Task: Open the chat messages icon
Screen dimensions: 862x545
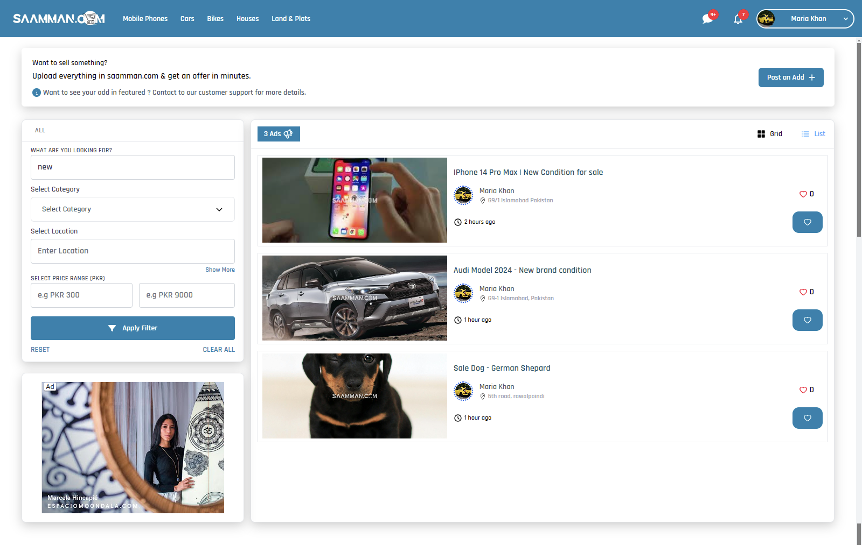Action: pos(708,19)
